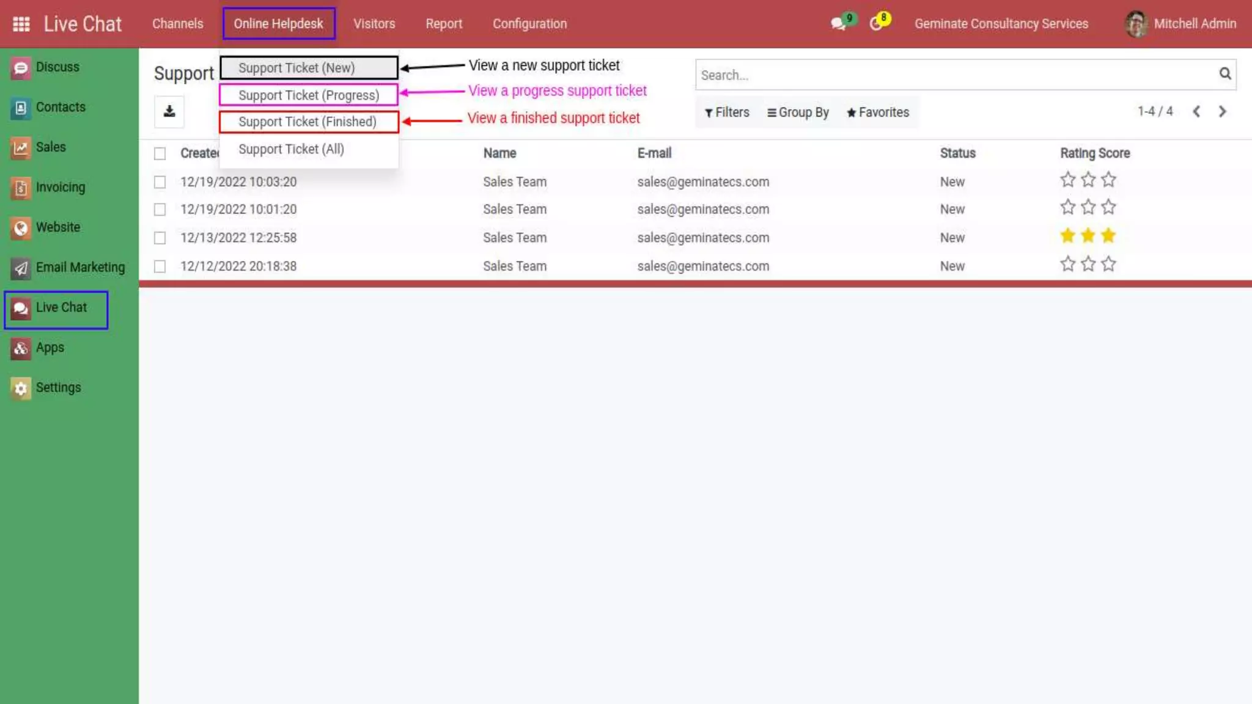
Task: Open the Email Marketing sidebar icon
Action: pyautogui.click(x=20, y=268)
